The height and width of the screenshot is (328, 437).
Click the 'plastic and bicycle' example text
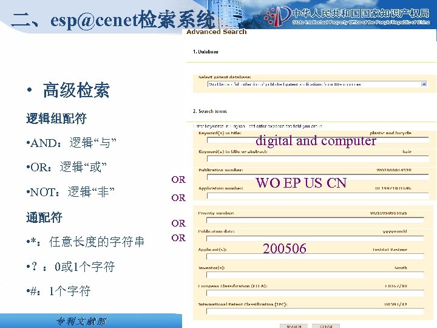(x=390, y=133)
